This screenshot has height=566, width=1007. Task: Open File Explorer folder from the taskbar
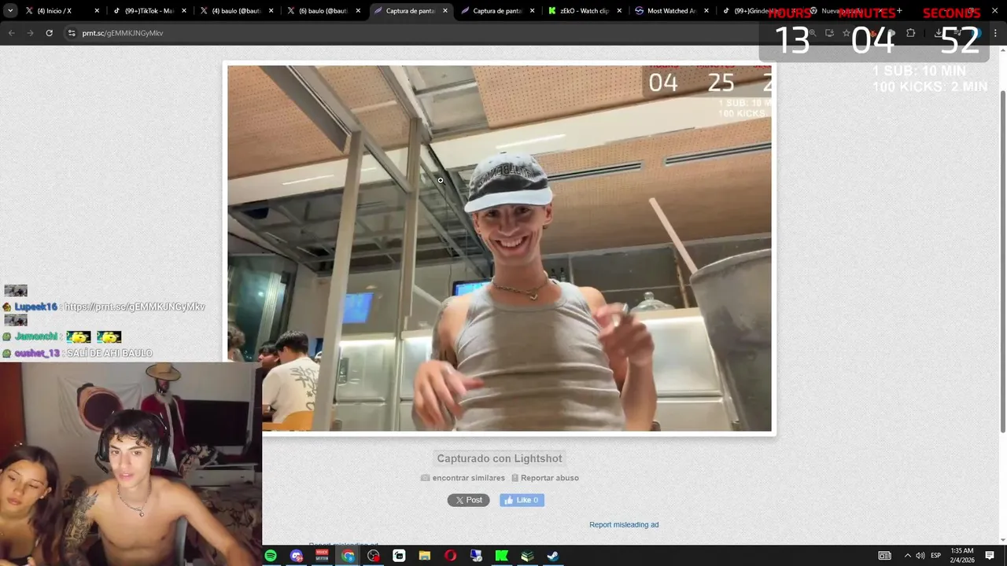[425, 556]
